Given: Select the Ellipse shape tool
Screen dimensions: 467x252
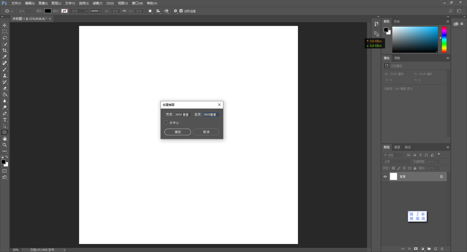Looking at the screenshot, I should [5, 132].
